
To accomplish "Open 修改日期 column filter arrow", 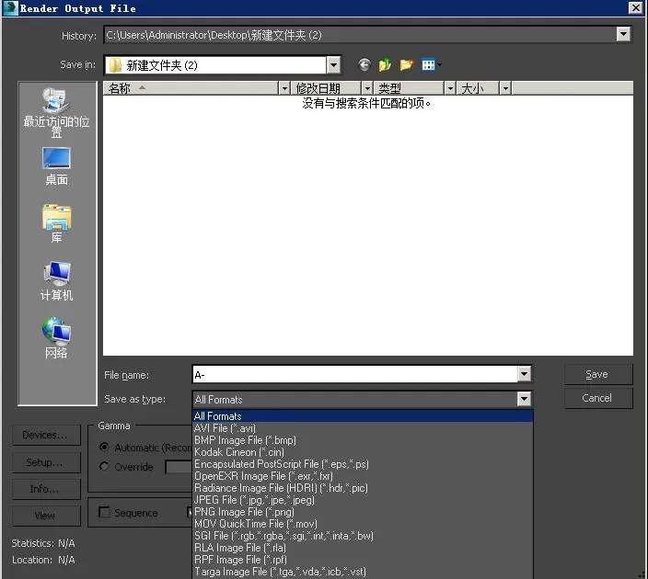I will [367, 88].
